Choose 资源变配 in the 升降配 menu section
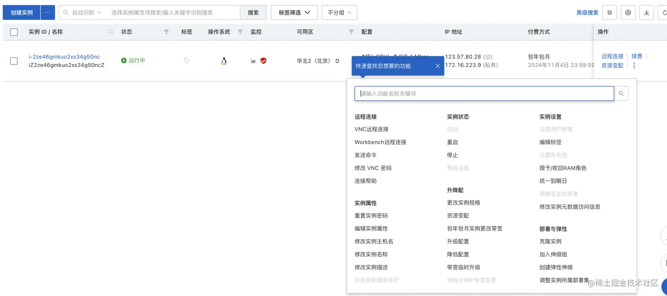The image size is (667, 296). (458, 216)
